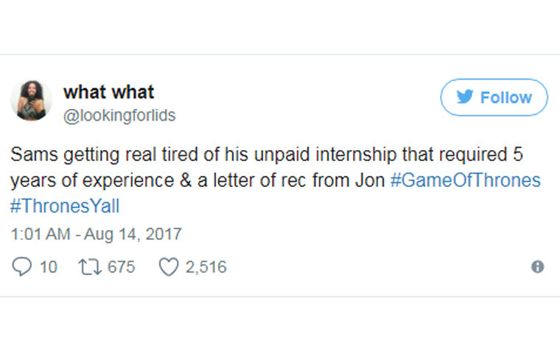Click the word "Follow" label
Screen dimensions: 560x362
click(505, 98)
